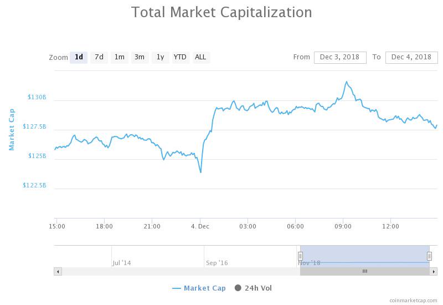The width and height of the screenshot is (443, 305).
Task: Grab the left navigator handle
Action: pos(300,256)
